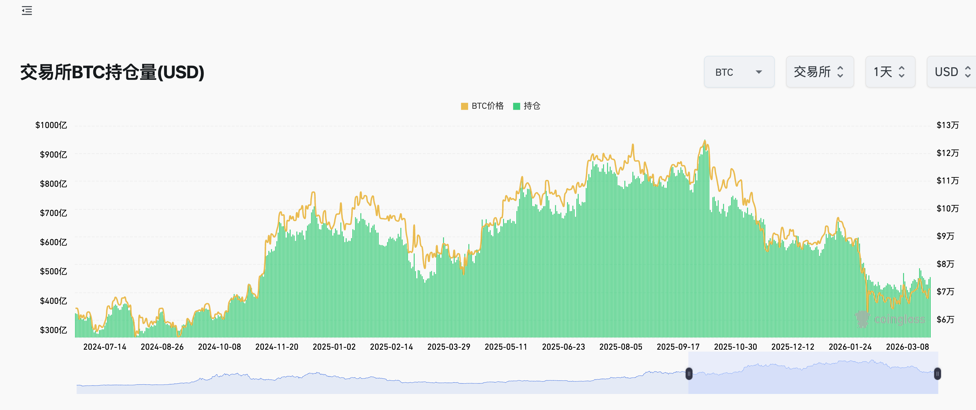The height and width of the screenshot is (410, 976).
Task: Click the yellow BTC价格 color swatch
Action: pos(464,106)
